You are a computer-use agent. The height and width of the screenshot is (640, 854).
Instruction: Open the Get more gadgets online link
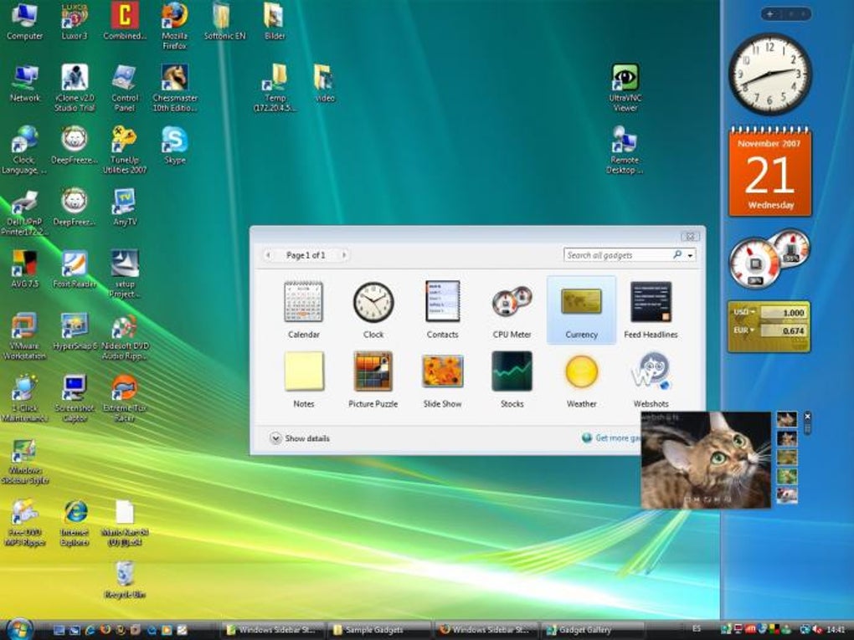(611, 438)
